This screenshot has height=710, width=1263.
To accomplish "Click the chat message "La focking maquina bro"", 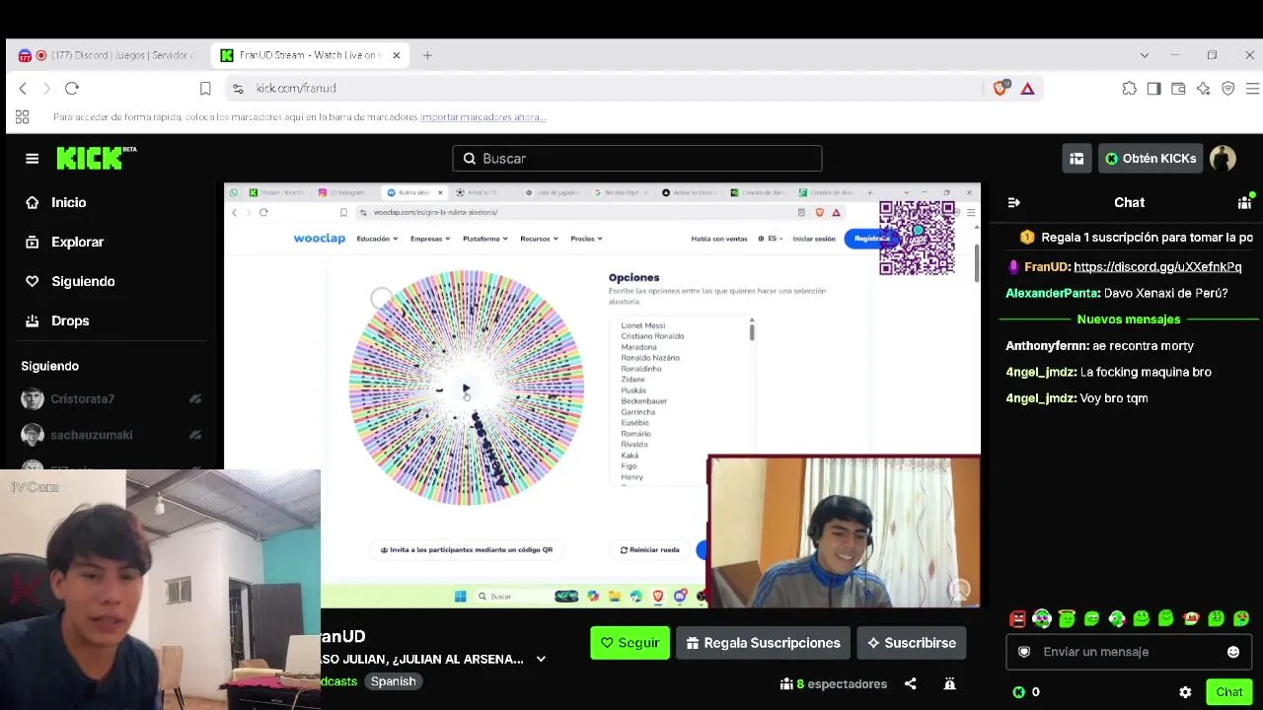I will point(1146,372).
